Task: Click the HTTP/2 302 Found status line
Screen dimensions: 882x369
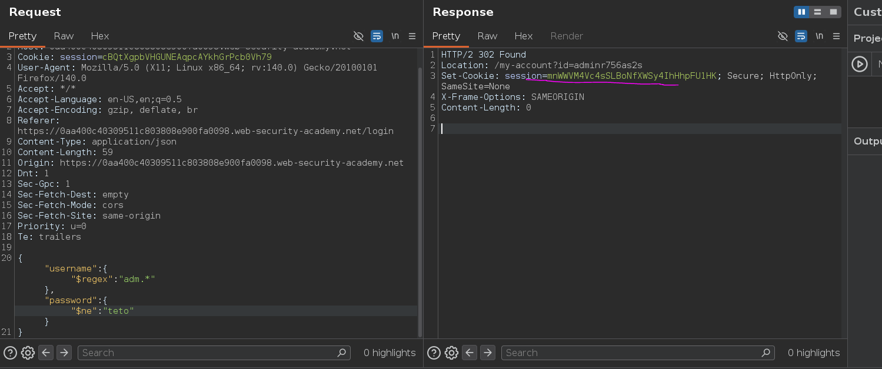Action: coord(484,55)
